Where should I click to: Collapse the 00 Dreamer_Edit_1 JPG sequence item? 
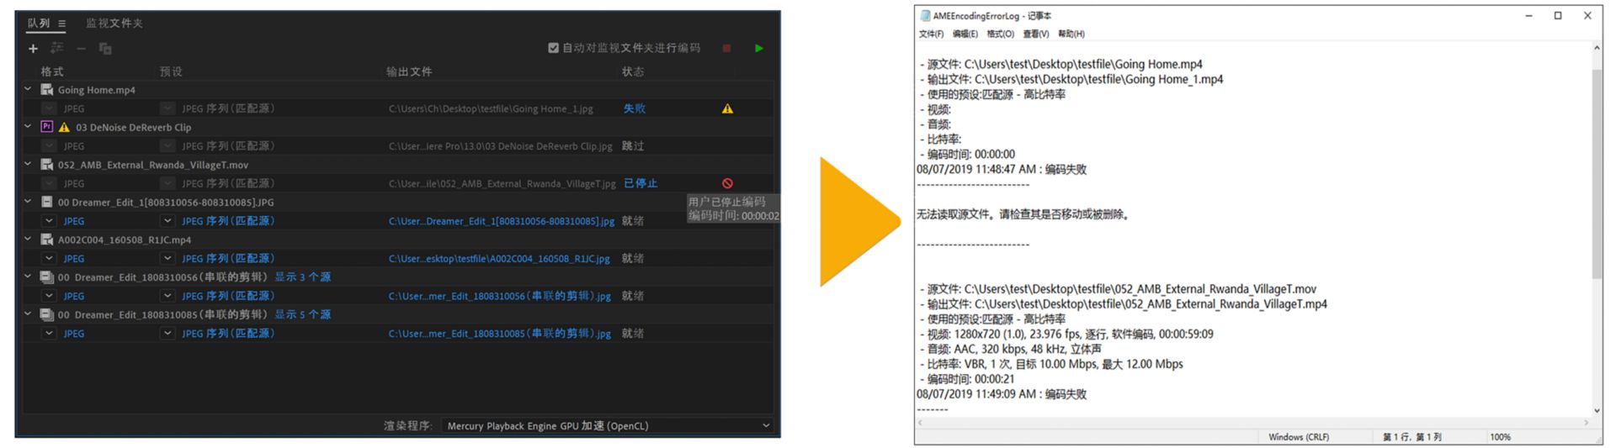tap(27, 202)
